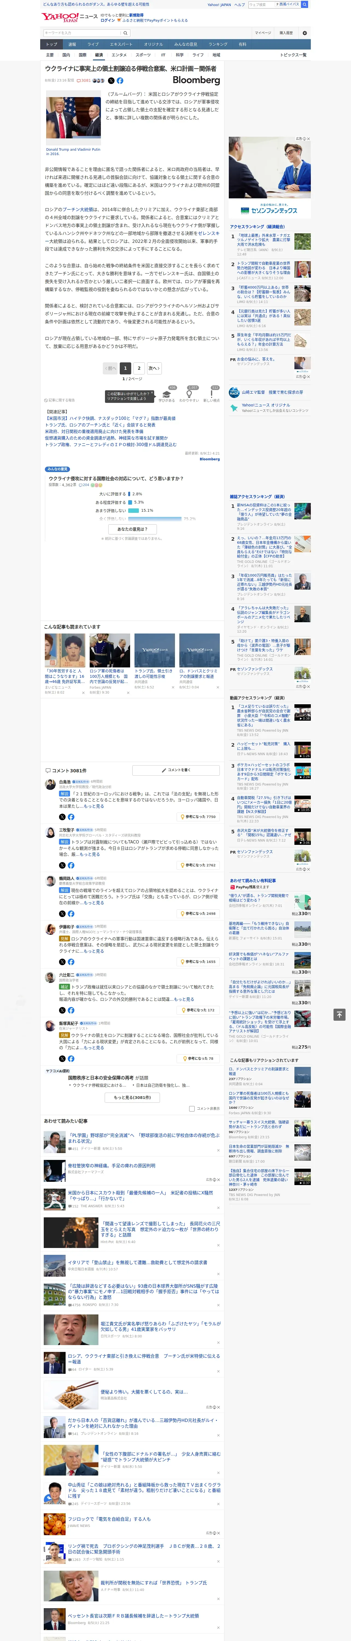The width and height of the screenshot is (351, 1641).
Task: Open the ランキング tab
Action: pyautogui.click(x=218, y=45)
